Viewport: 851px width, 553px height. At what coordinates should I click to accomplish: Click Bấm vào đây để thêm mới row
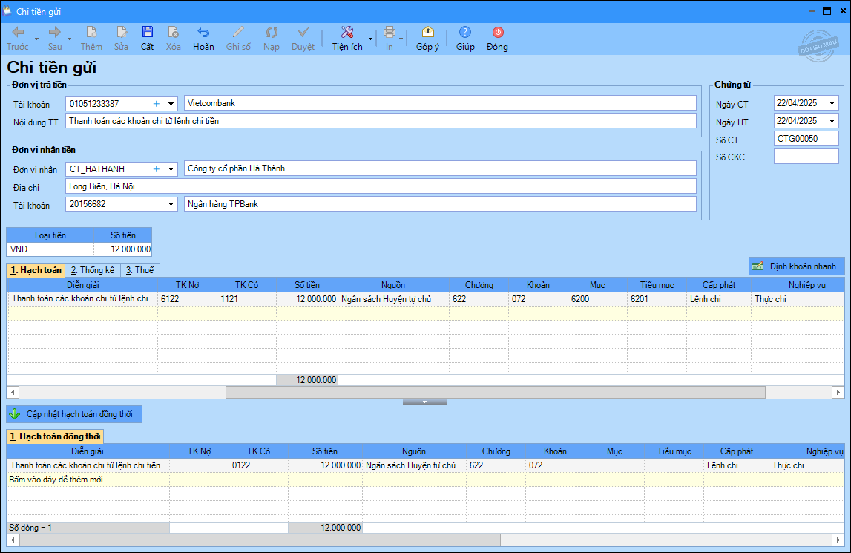coord(426,479)
